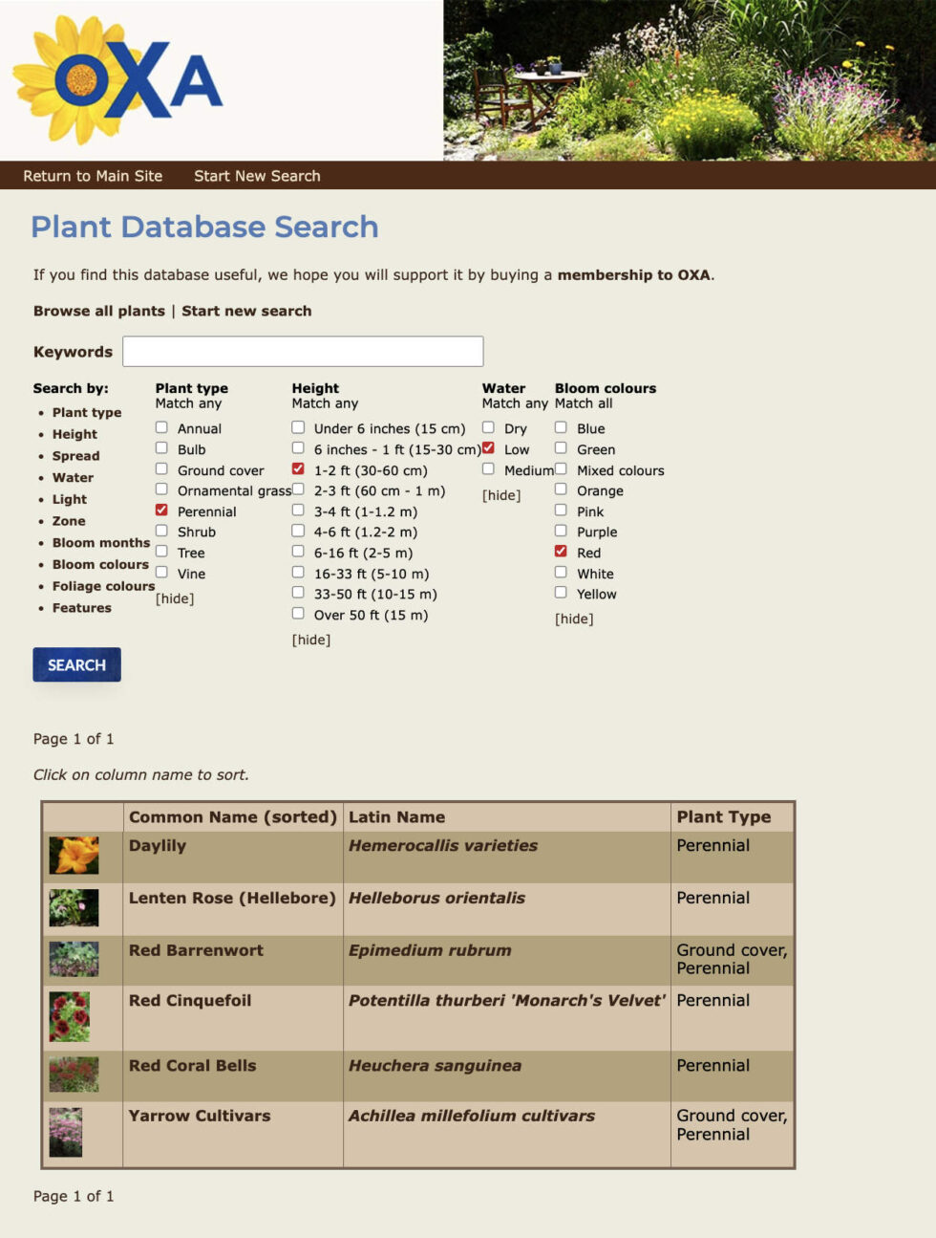Sort results by Latin Name column
The height and width of the screenshot is (1238, 936).
(397, 816)
